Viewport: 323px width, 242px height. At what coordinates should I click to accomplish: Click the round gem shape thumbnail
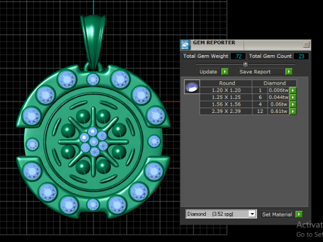click(192, 87)
